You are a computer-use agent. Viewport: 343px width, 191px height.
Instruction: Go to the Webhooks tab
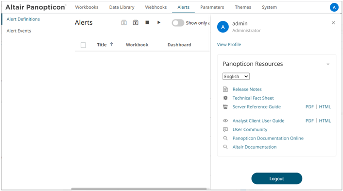[156, 7]
